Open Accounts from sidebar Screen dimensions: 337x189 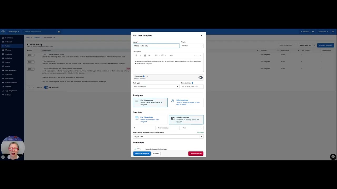tap(8, 74)
